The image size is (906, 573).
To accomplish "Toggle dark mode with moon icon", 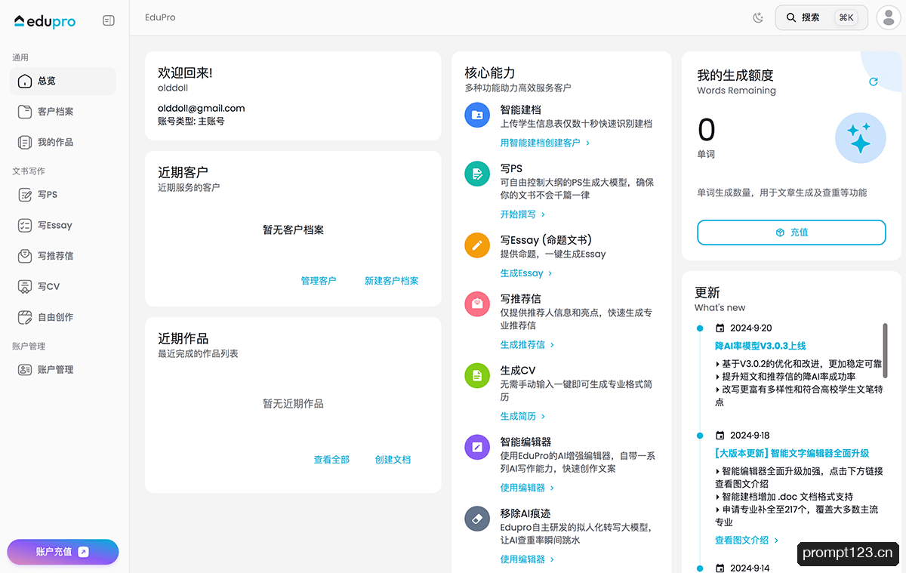I will coord(758,17).
